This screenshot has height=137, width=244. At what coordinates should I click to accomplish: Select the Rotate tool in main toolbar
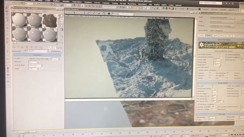[x=55, y=5]
